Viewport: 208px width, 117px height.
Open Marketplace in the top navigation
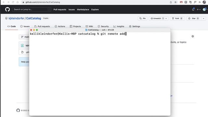(x=83, y=9)
